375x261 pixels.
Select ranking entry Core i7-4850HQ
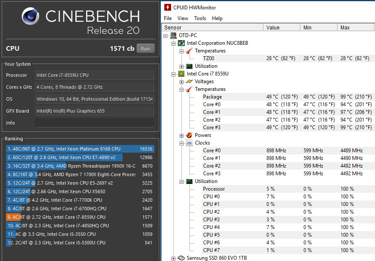point(80,226)
